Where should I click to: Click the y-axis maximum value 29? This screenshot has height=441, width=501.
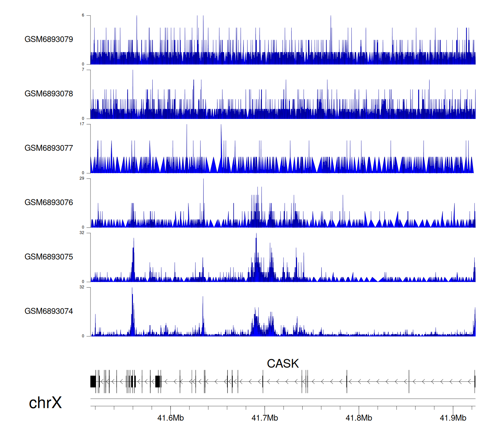82,178
